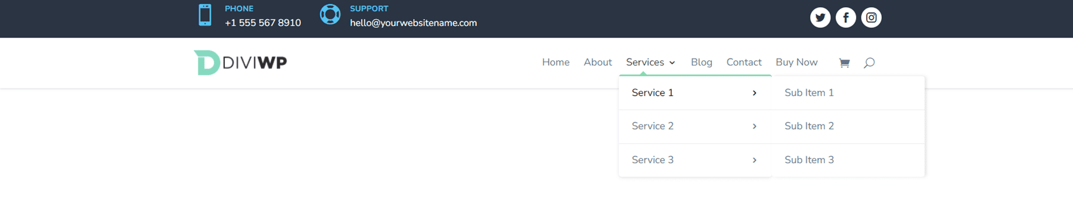Click the phone icon in top bar
The height and width of the screenshot is (223, 1073).
205,15
